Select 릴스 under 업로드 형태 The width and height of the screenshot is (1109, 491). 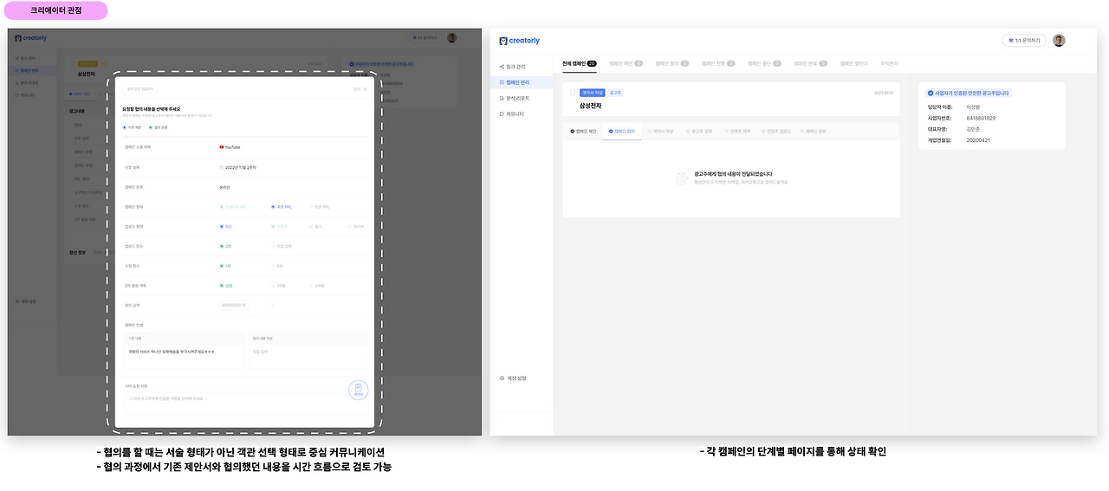315,226
